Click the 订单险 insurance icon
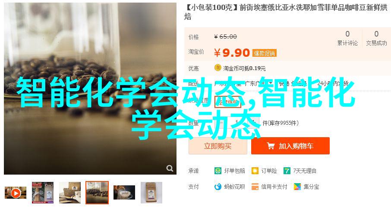 (255, 171)
